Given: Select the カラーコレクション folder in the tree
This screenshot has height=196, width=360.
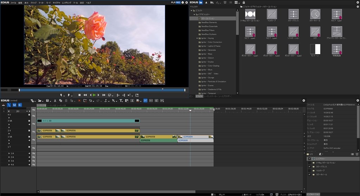Looking at the screenshot, I should click(x=207, y=18).
